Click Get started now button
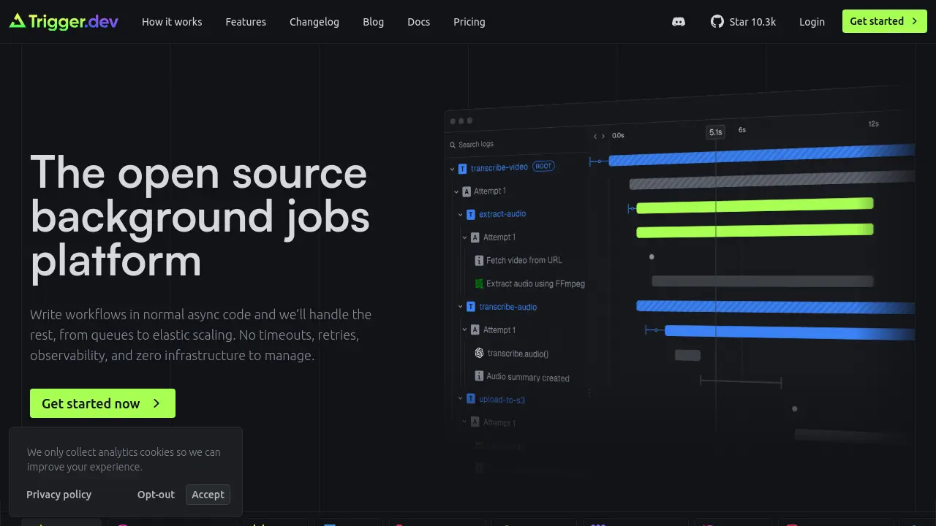The image size is (936, 526). pos(102,403)
